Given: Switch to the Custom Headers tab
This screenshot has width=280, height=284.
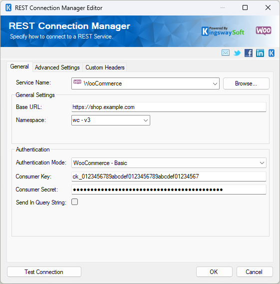Looking at the screenshot, I should click(x=105, y=67).
